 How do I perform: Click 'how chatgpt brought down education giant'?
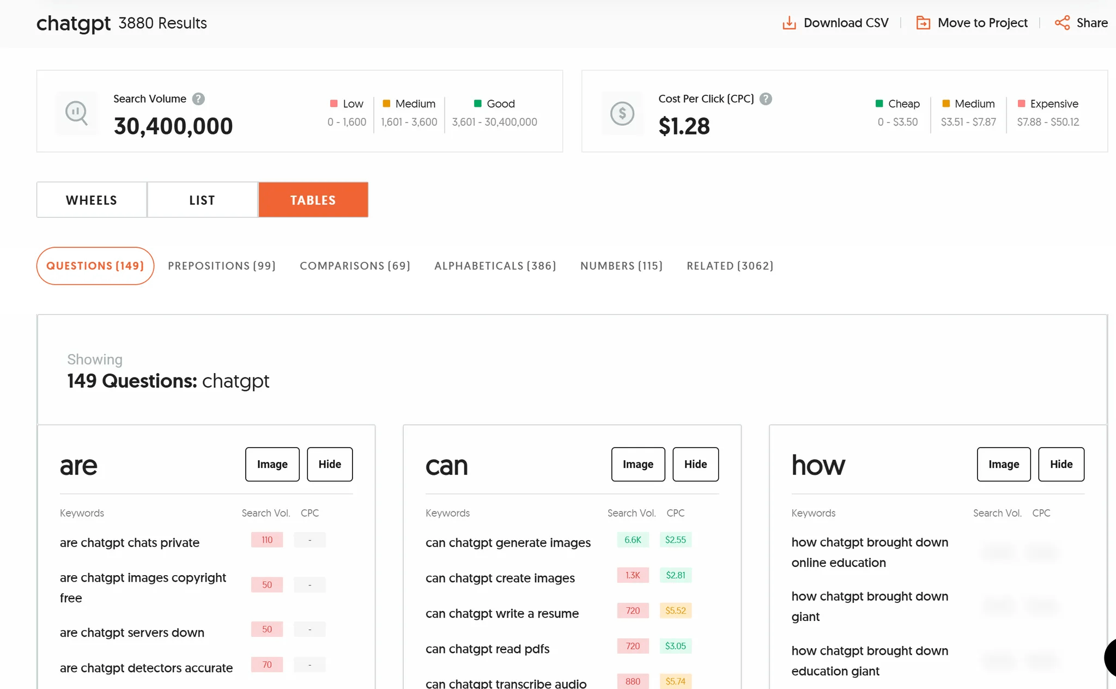click(870, 661)
